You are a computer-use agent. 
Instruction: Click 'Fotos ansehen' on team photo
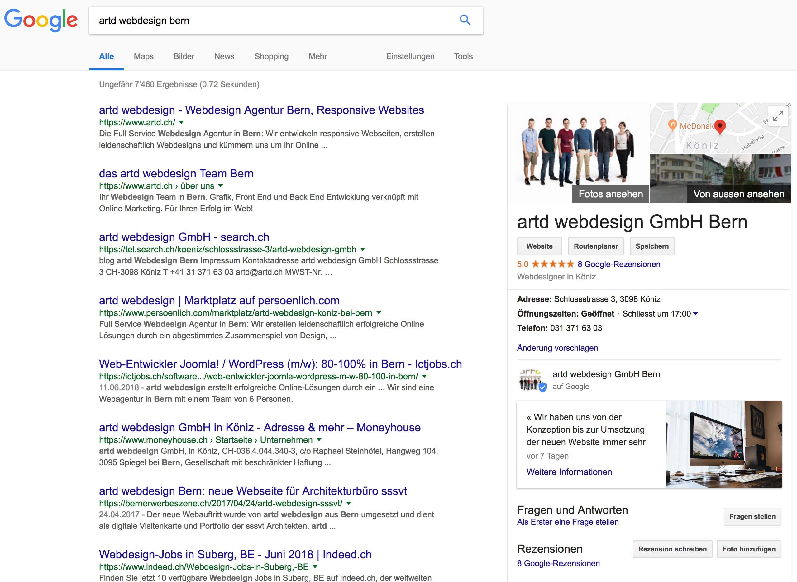click(x=610, y=194)
